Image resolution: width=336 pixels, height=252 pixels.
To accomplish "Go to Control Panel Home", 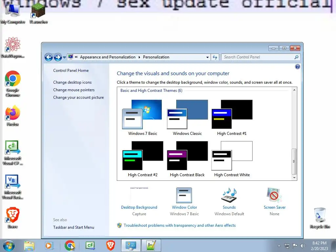I will pyautogui.click(x=71, y=70).
